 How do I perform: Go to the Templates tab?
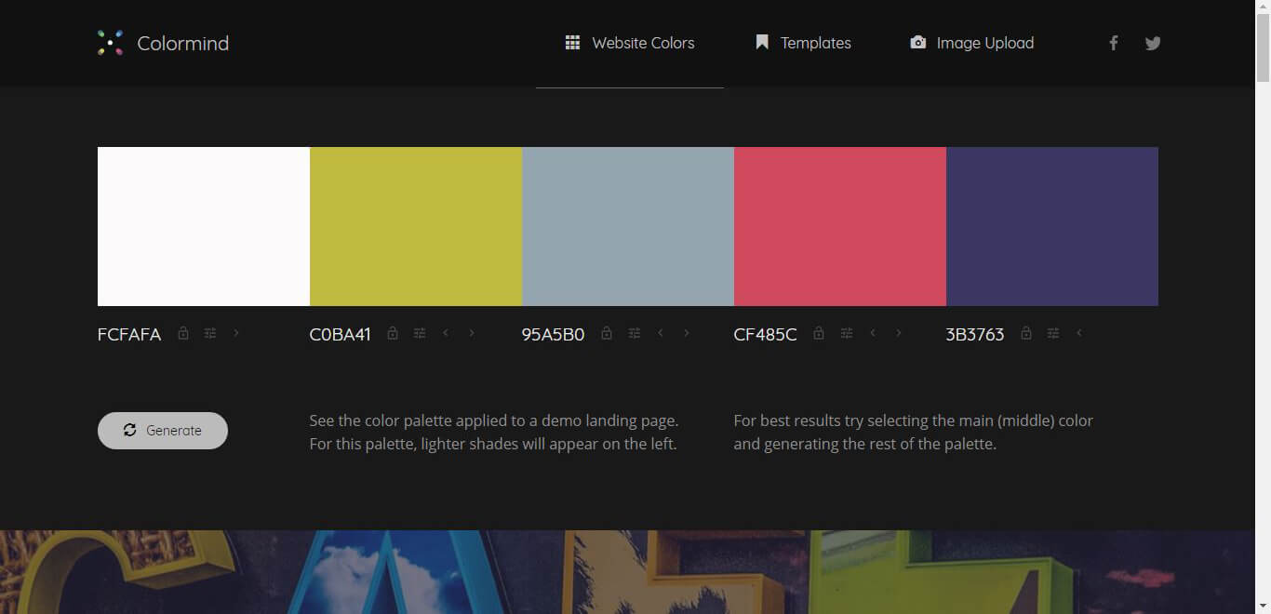(802, 43)
